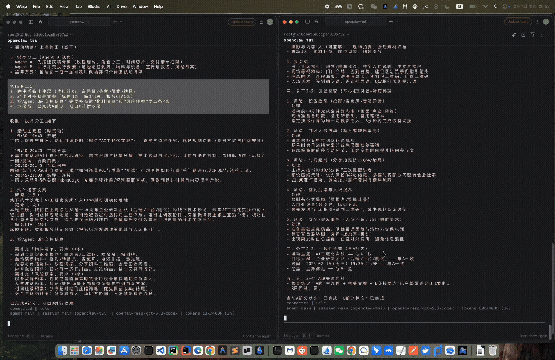This screenshot has width=555, height=360.
Task: Open Sublime Text from the Dock
Action: point(235,350)
